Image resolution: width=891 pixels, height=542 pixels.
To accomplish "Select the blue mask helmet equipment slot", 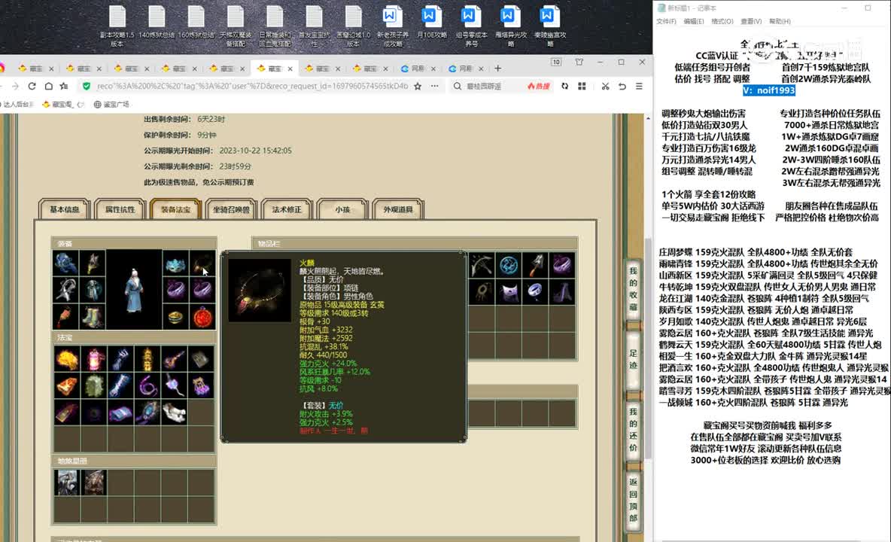I will pos(175,263).
